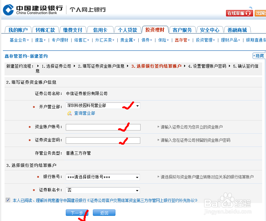Screen dimensions: 266x221
Task: Open the 开户营业部 branch dropdown
Action: click(x=103, y=106)
